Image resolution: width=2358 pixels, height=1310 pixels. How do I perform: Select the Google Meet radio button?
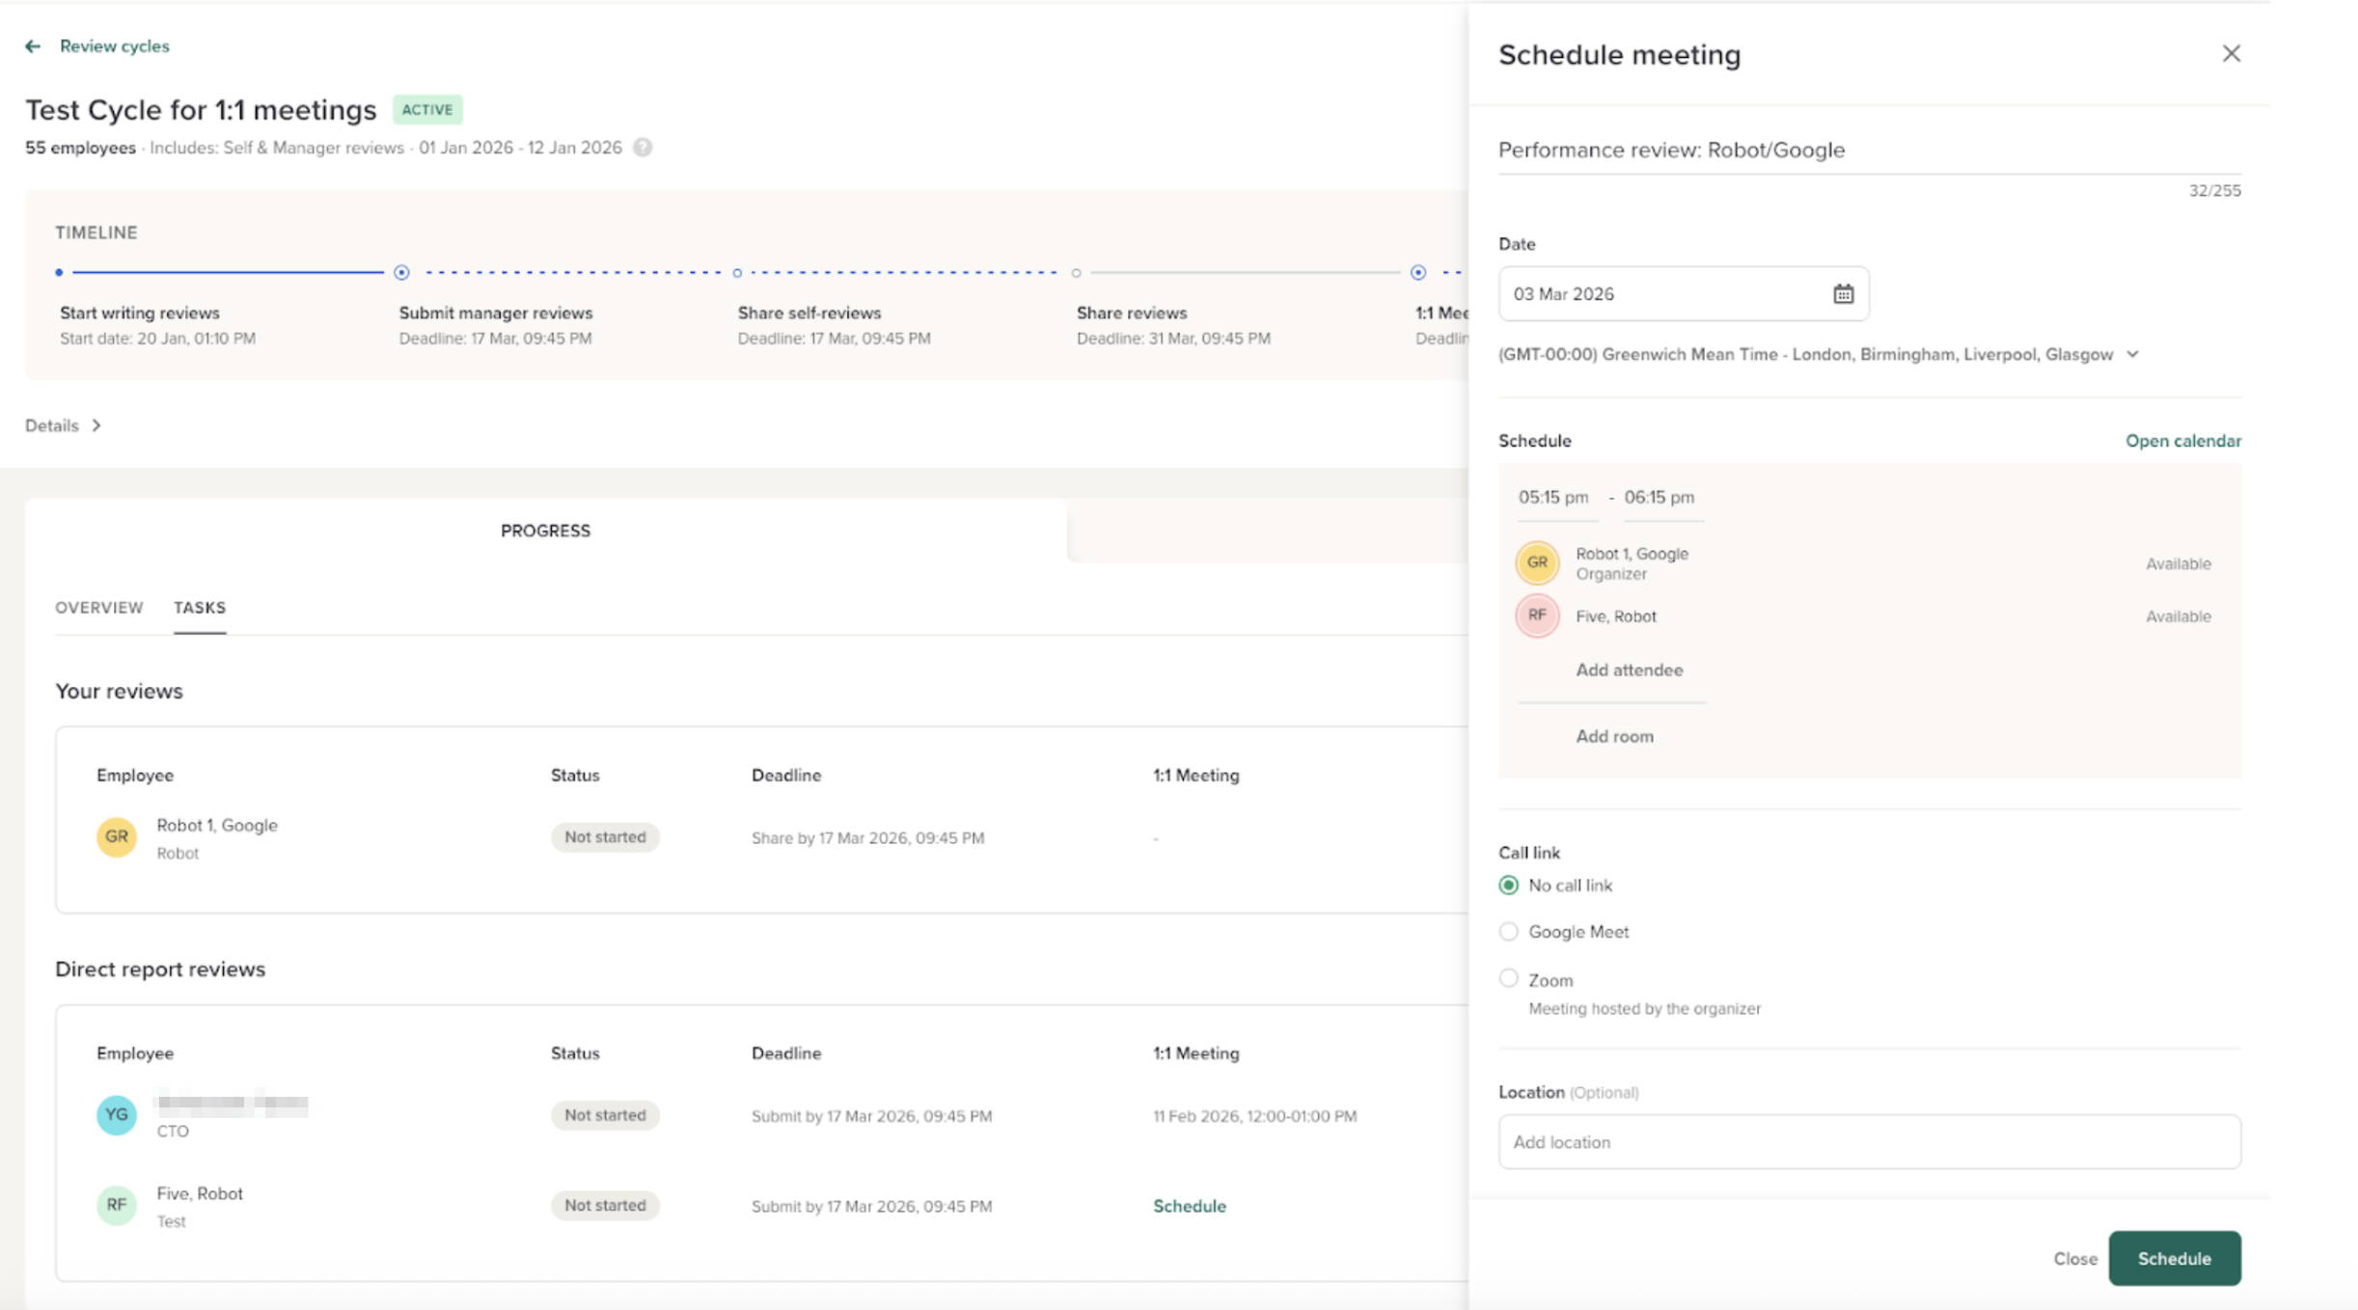1509,932
